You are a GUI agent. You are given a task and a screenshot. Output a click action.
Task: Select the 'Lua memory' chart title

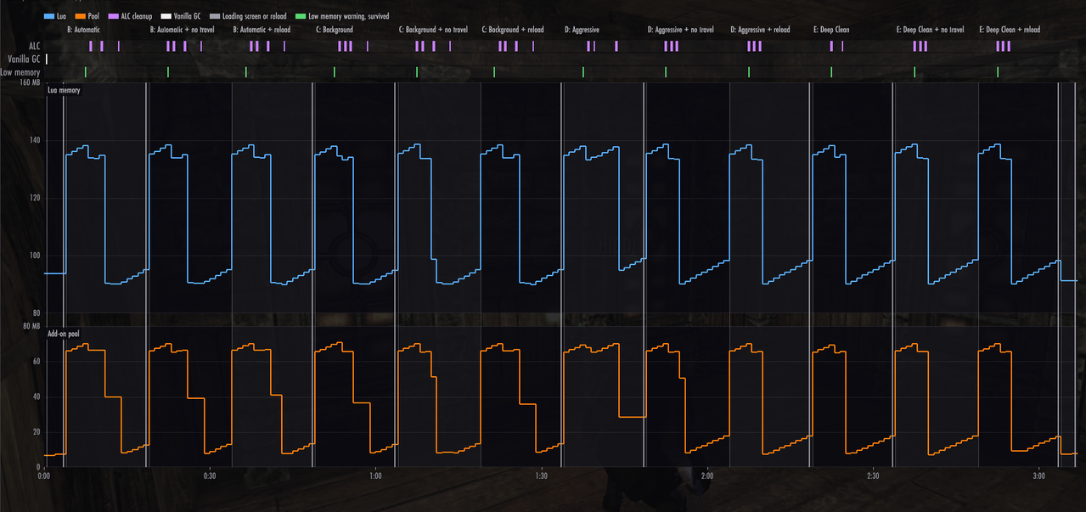pyautogui.click(x=64, y=89)
